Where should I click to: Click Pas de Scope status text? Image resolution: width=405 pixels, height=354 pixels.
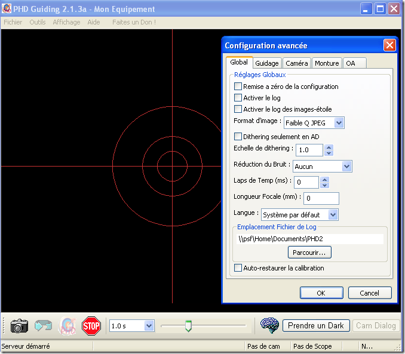tap(312, 346)
